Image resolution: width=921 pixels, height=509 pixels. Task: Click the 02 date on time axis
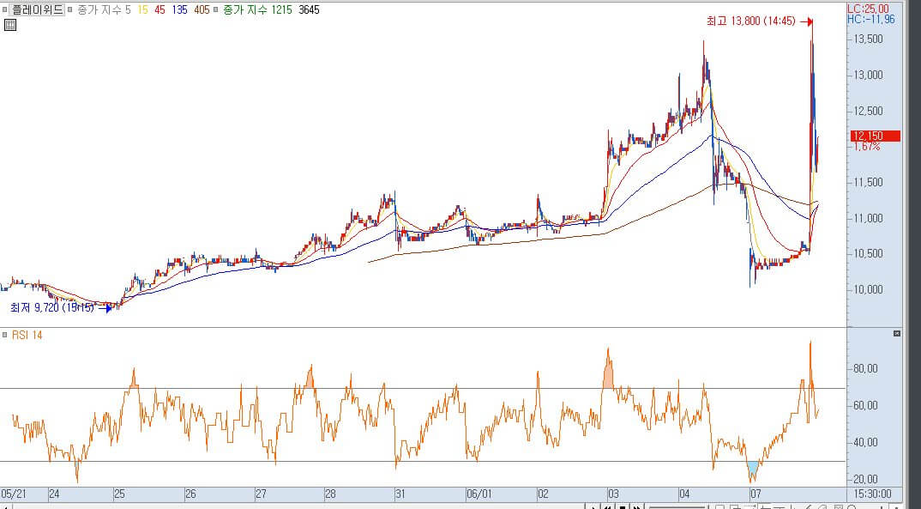[x=543, y=494]
